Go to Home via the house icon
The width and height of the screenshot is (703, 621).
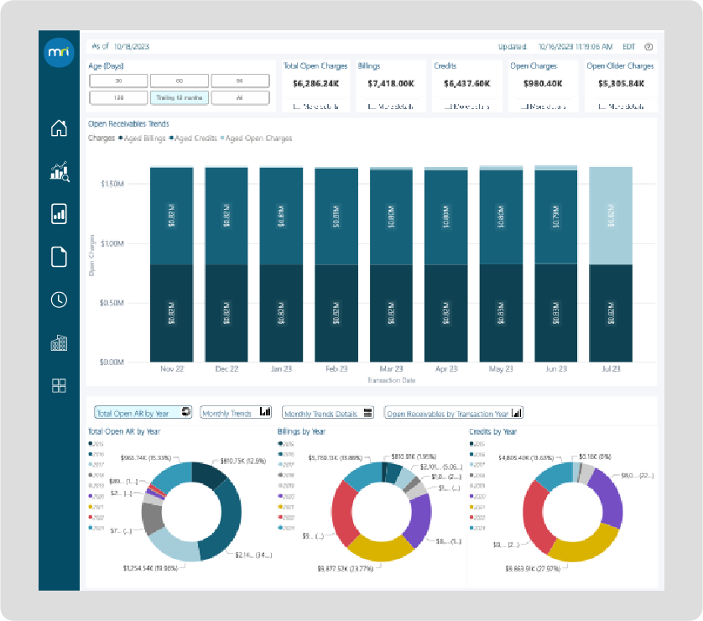(x=59, y=128)
